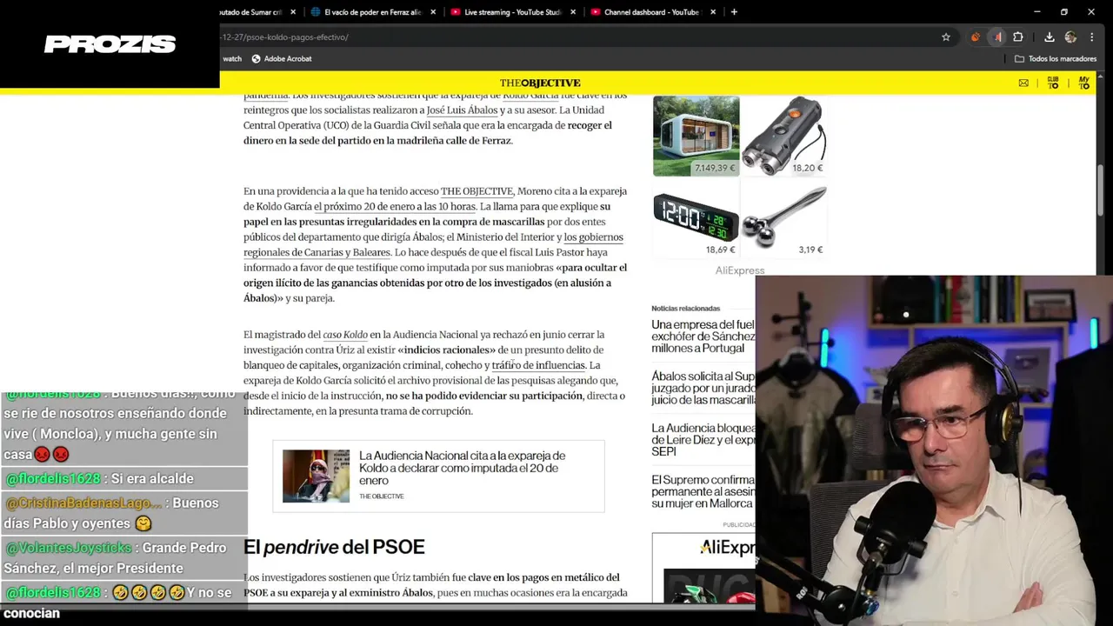Click the AliExpress label under the product ads

pos(739,270)
